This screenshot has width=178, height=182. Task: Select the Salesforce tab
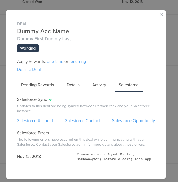(129, 85)
